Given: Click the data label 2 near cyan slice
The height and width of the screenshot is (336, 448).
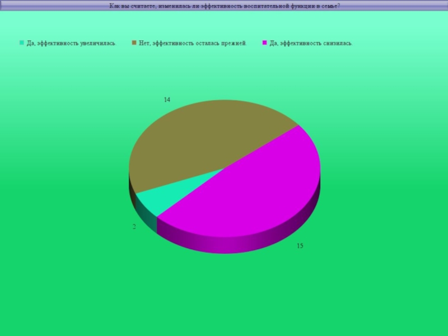Looking at the screenshot, I should (134, 227).
